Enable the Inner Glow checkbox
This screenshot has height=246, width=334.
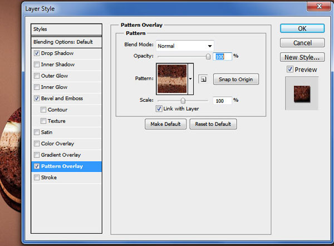(x=37, y=87)
